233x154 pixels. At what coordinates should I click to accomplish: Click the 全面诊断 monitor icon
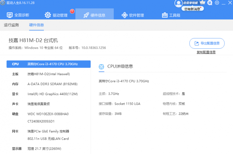[x=10, y=15]
